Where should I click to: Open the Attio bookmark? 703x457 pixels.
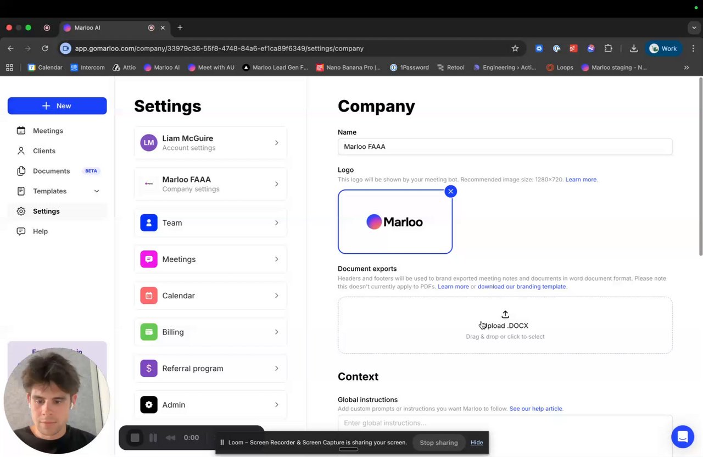124,68
